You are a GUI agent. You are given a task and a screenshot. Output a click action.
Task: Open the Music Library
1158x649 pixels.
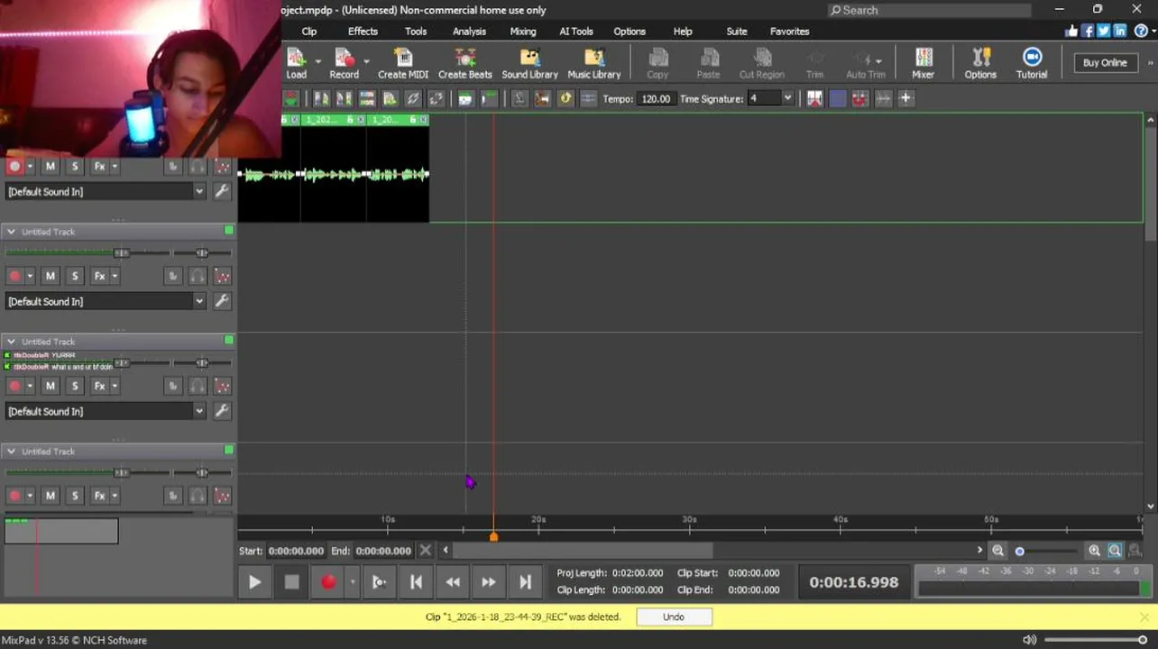(x=593, y=62)
